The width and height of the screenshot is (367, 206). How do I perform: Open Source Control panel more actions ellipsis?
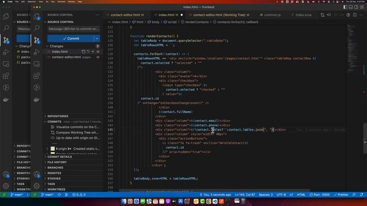(97, 15)
